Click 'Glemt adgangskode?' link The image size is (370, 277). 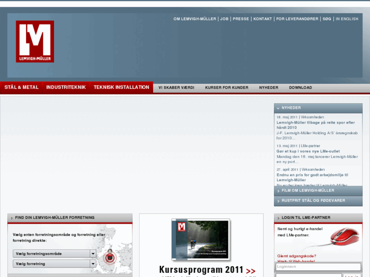(296, 256)
